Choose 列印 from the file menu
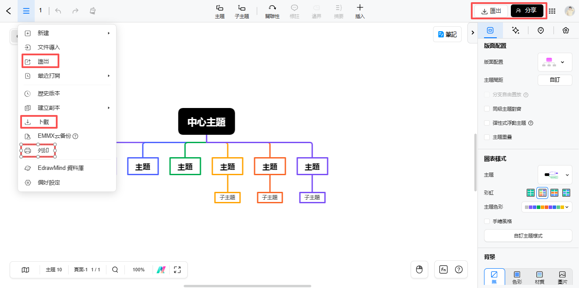Viewport: 579px width, 288px height. [43, 151]
